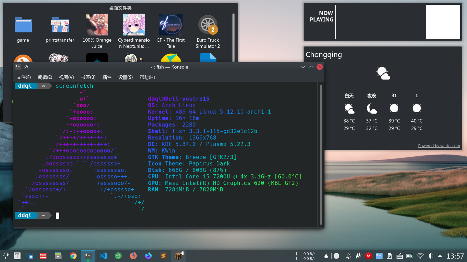Launch Google Chrome from the taskbar
467x262 pixels.
(73, 256)
